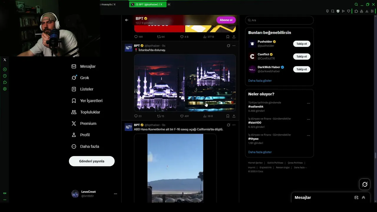Image resolution: width=377 pixels, height=212 pixels.
Task: Open the downloads icon in toolbar
Action: coord(367,11)
